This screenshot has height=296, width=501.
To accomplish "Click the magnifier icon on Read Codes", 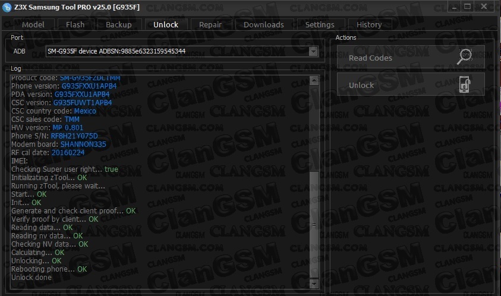I will pos(465,57).
